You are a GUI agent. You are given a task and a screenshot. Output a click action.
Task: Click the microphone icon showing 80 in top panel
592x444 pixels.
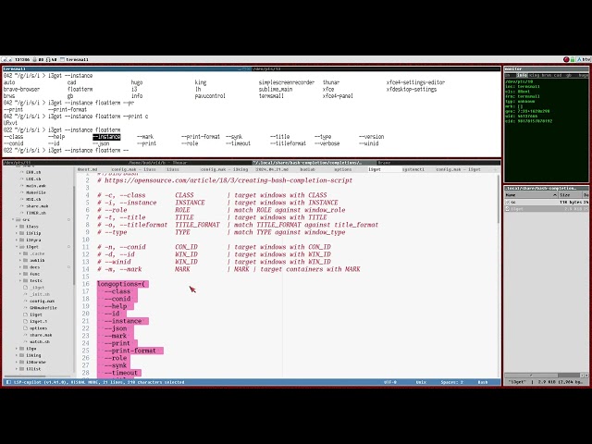[34, 59]
